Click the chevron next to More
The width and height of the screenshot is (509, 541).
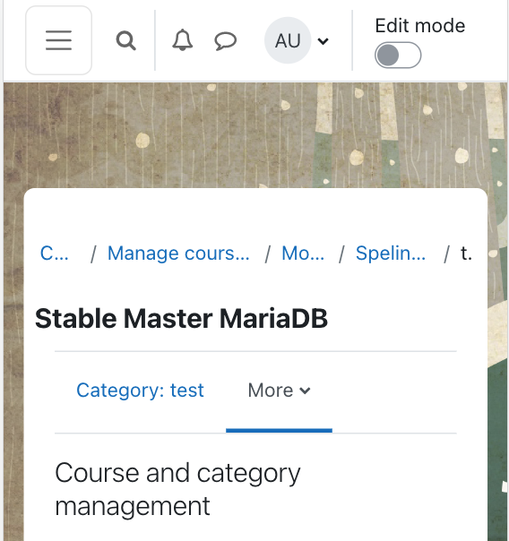tap(305, 391)
